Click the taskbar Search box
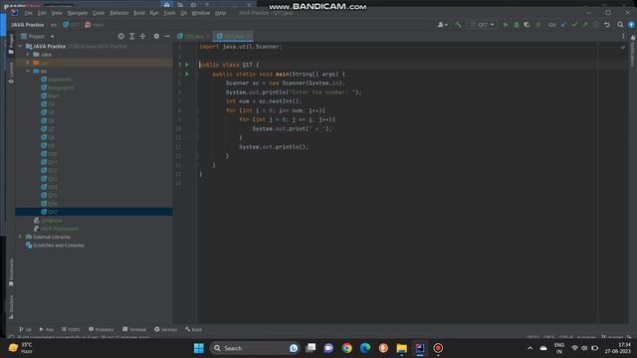The height and width of the screenshot is (358, 637). click(x=255, y=348)
